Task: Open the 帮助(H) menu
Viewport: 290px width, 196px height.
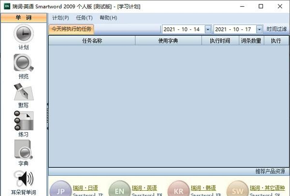Action: [x=108, y=18]
